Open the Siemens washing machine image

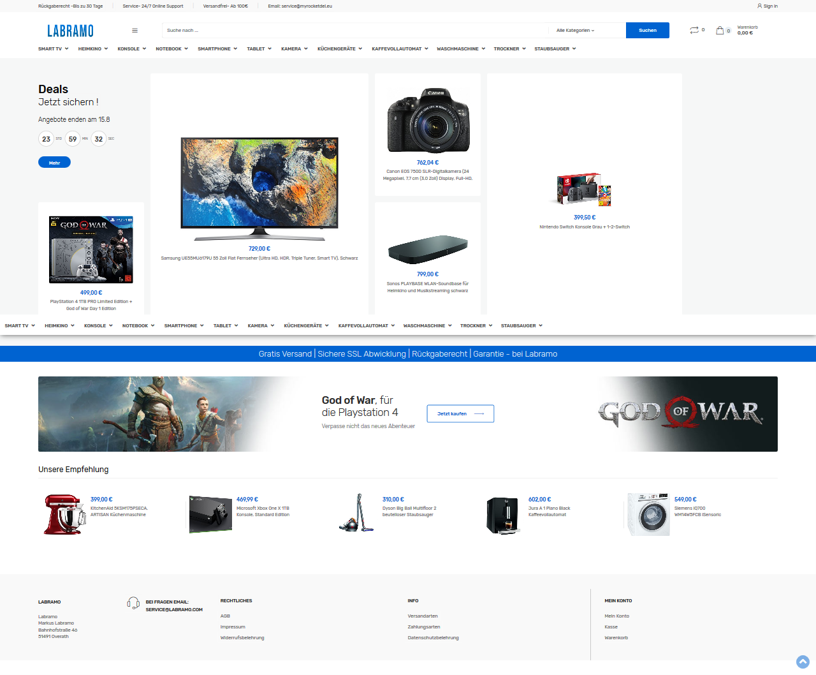tap(648, 514)
